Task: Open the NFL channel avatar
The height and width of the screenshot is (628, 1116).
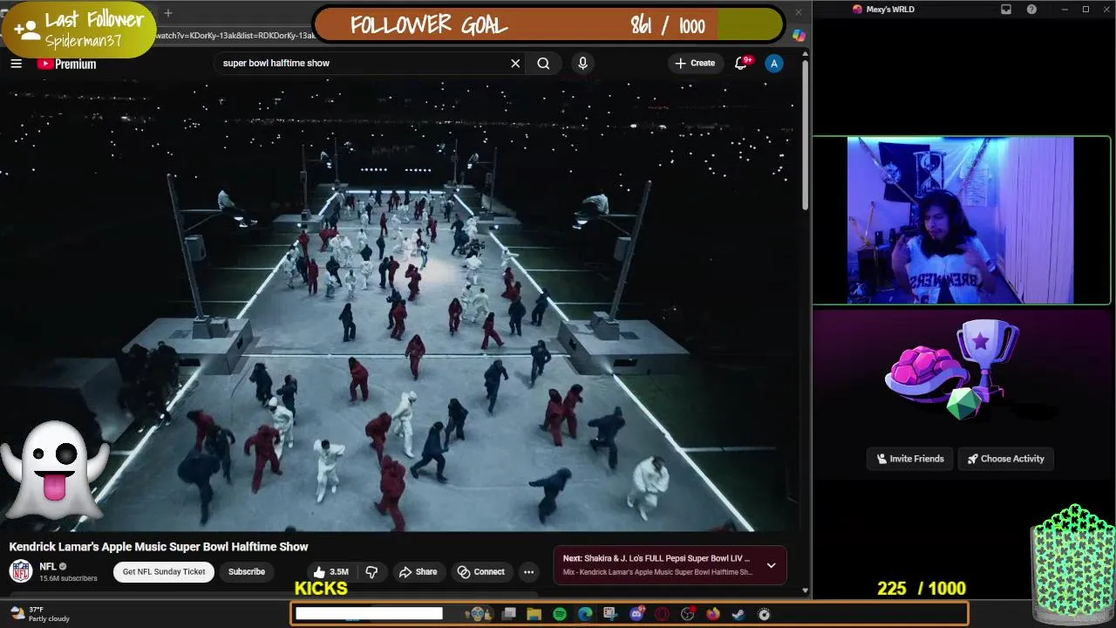Action: tap(21, 571)
